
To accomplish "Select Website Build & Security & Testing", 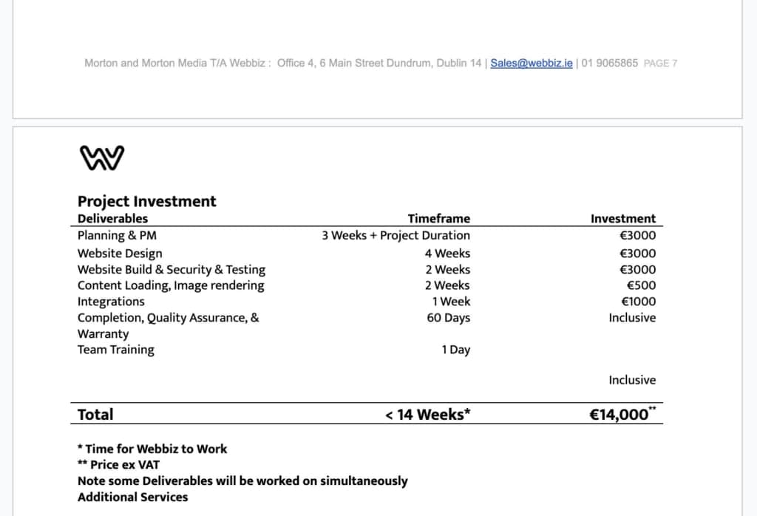I will point(172,269).
